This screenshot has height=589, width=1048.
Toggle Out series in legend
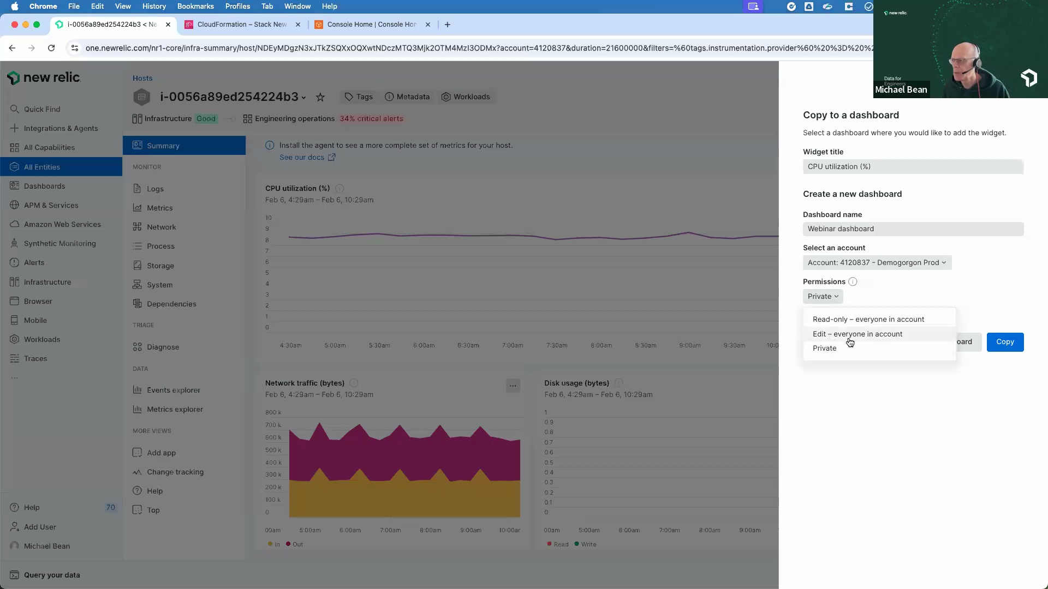point(294,544)
